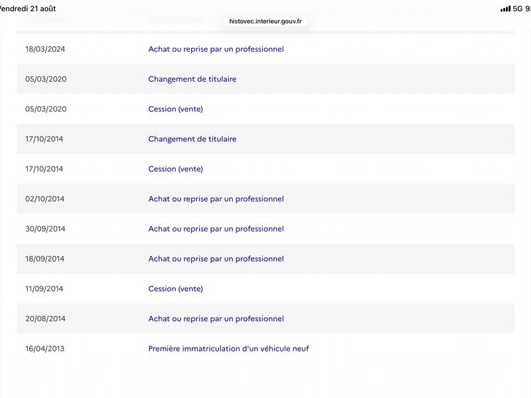531x398 pixels.
Task: Select the 16/04/2013 date cell
Action: pyautogui.click(x=44, y=349)
